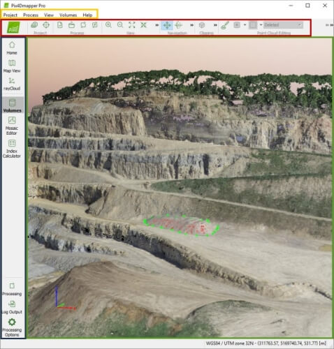The width and height of the screenshot is (334, 349).
Task: Open the dropdown arrow beside selection mode icon
Action: 245,24
